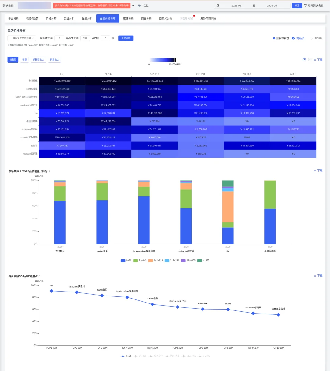Viewport: 330px width, 371px height.
Task: Toggle >=355 series in line chart legend
Action: (x=204, y=356)
